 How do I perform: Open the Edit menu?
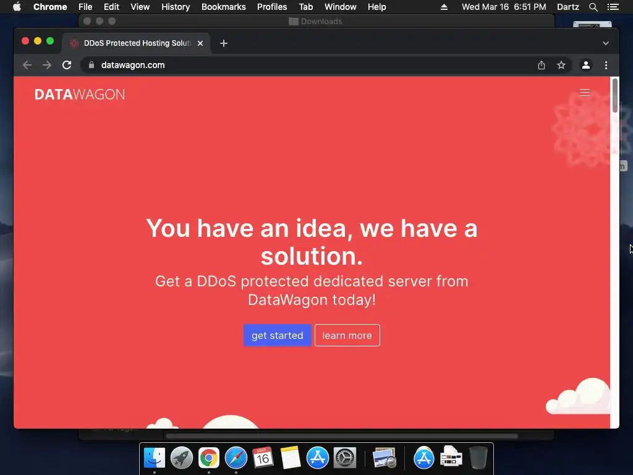tap(111, 7)
